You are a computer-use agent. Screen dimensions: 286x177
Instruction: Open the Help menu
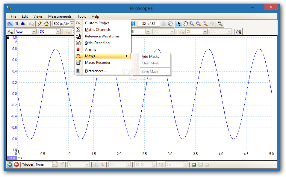[x=95, y=16]
